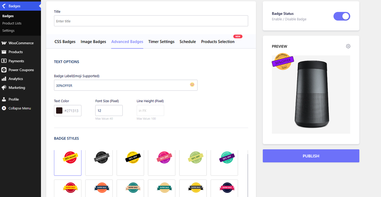The width and height of the screenshot is (381, 197).
Task: Click the Badges back arrow icon
Action: (x=4, y=6)
